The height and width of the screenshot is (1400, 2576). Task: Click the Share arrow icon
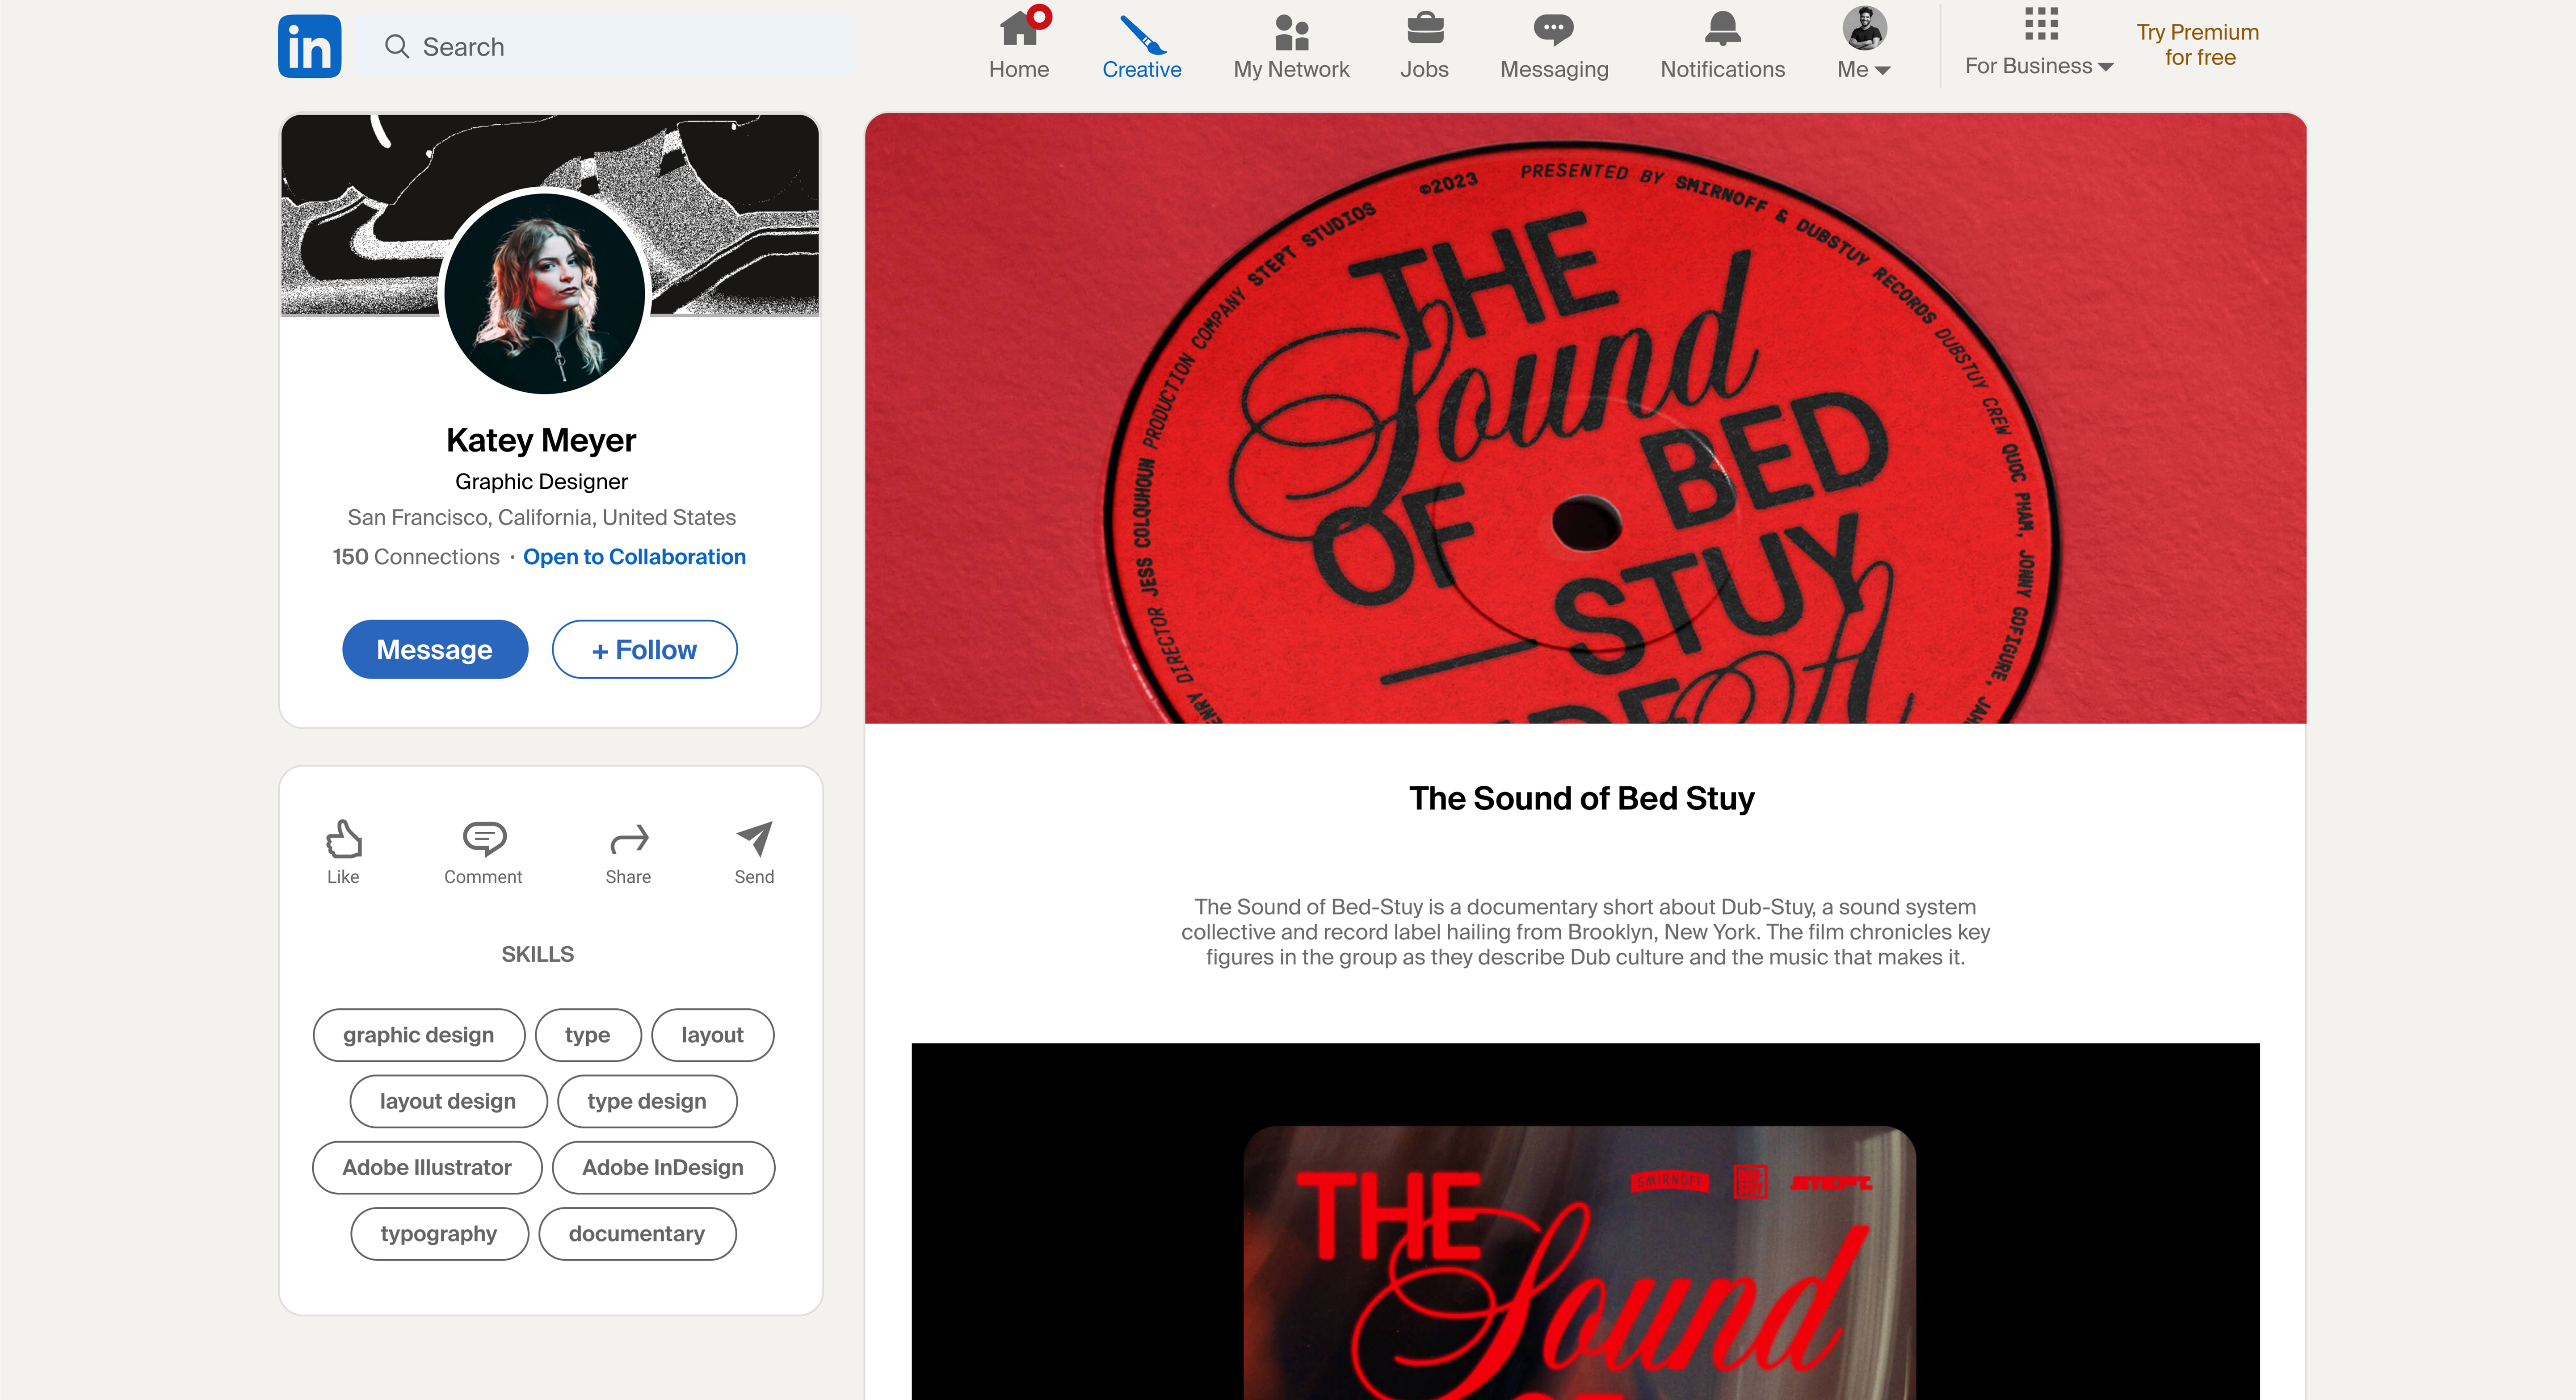(x=629, y=839)
